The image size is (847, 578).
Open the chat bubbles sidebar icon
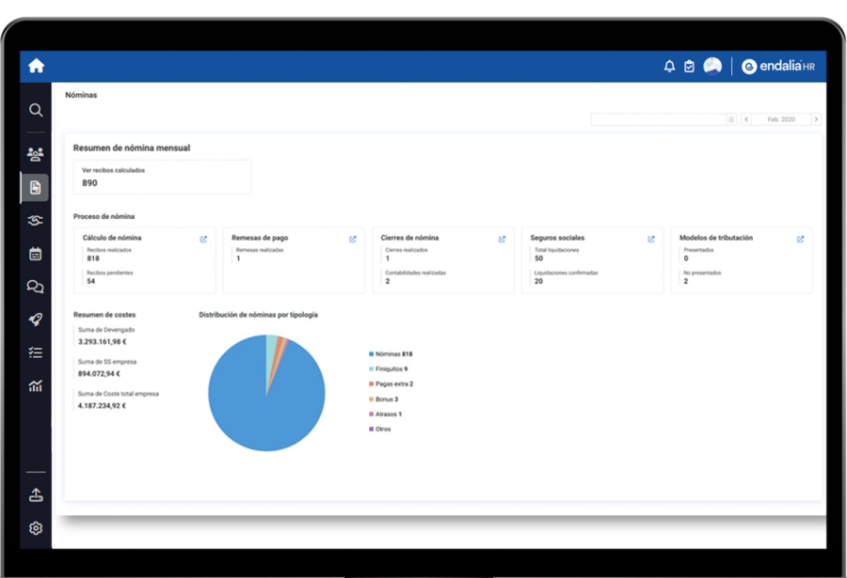[36, 287]
